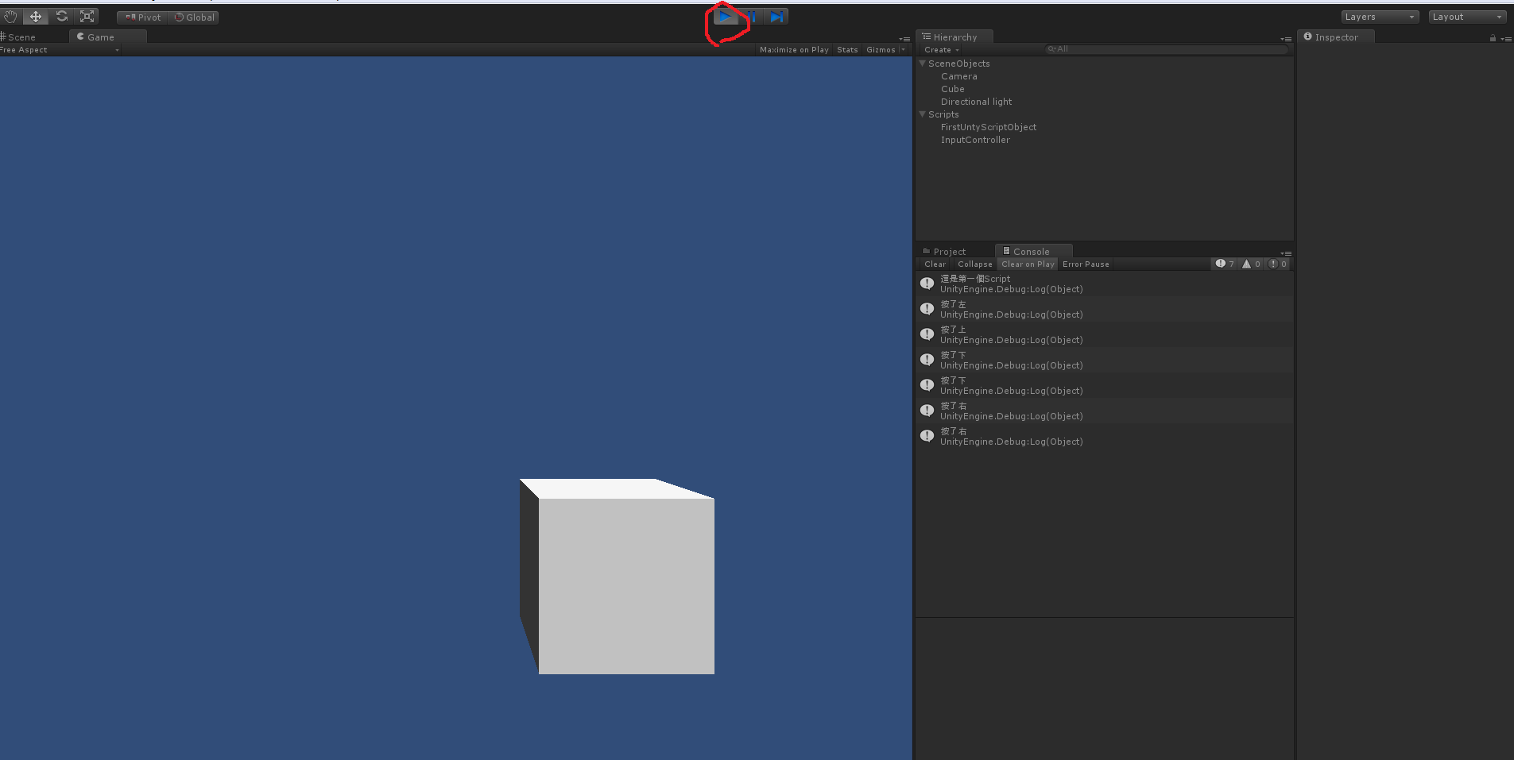Open the Layout dropdown
The width and height of the screenshot is (1514, 760).
[x=1465, y=16]
